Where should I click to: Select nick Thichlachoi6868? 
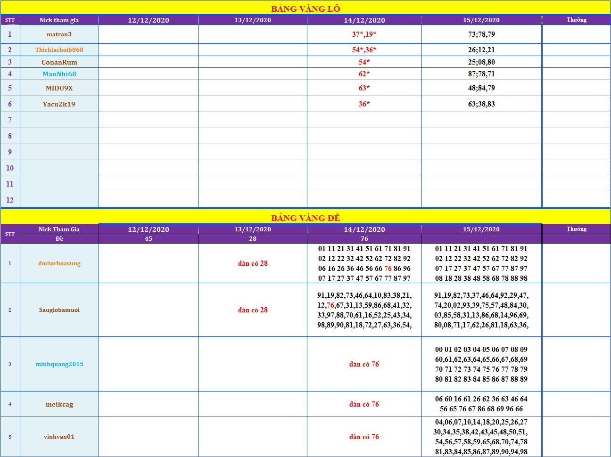(x=59, y=50)
